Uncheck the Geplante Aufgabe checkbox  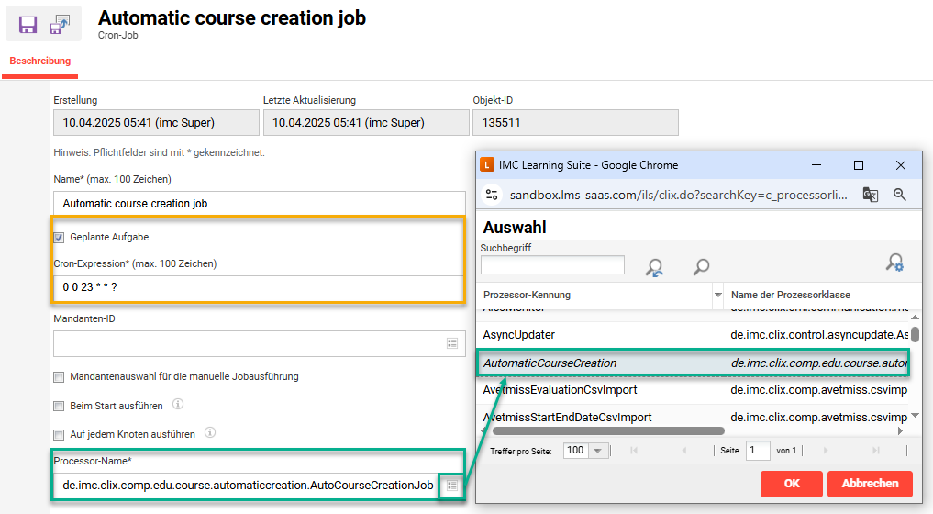coord(60,237)
